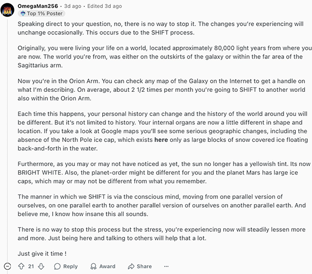
Task: Click the 'Edited 3d ago' label
Action: click(104, 6)
